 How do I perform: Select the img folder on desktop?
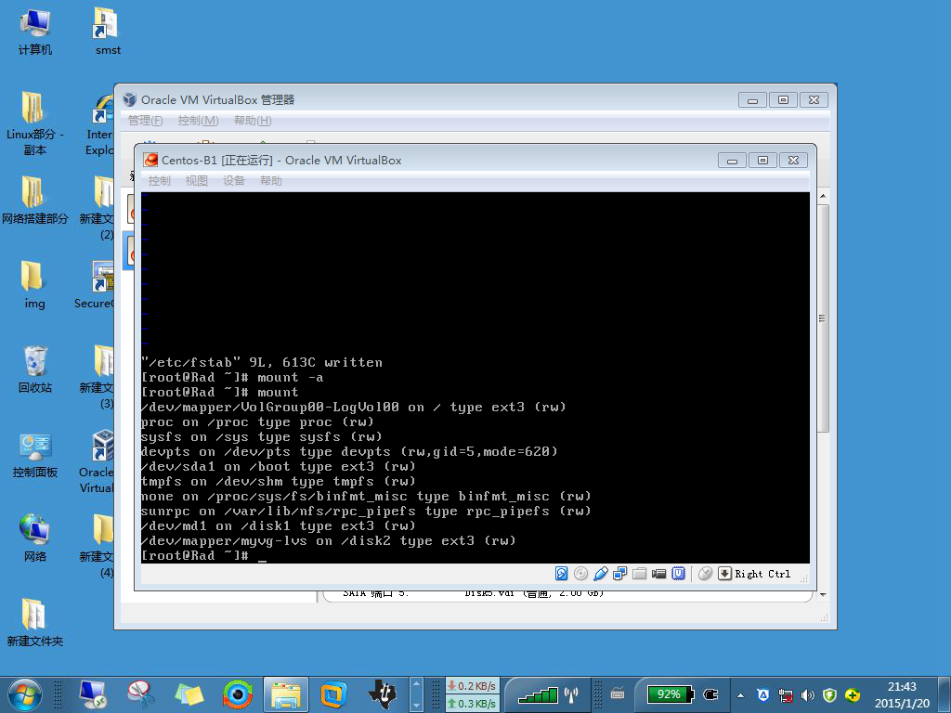pos(34,285)
